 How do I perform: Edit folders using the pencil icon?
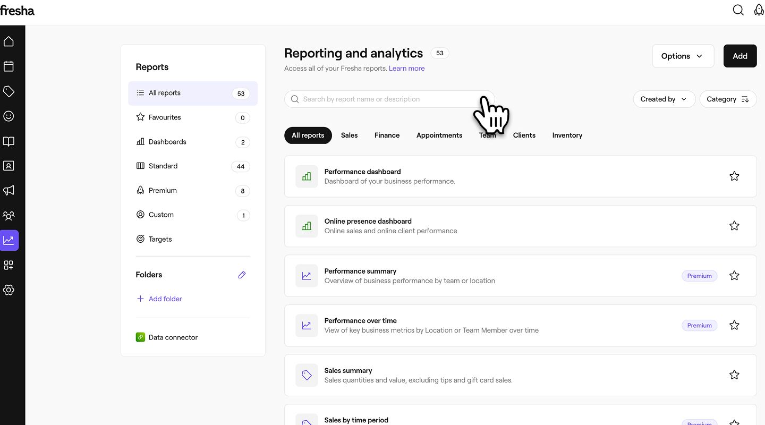242,275
